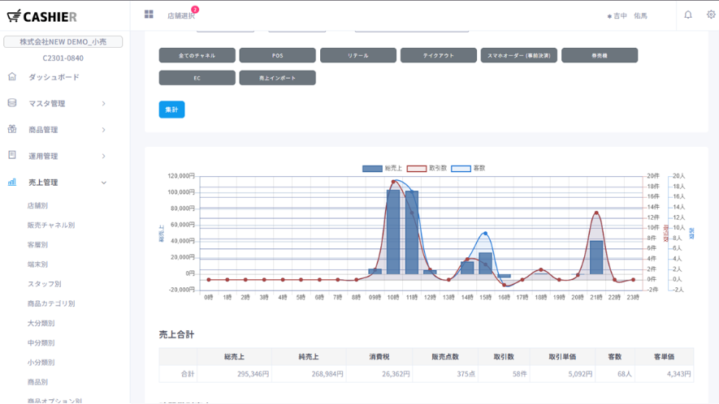Open 店舗選択 store selector link

(x=180, y=15)
